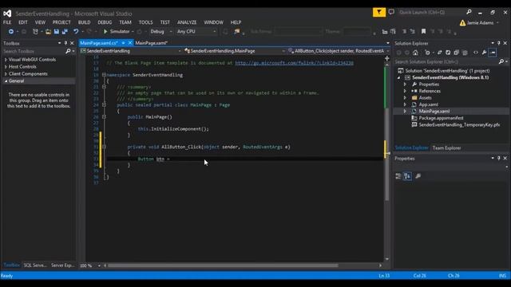Screen dimensions: 511x287
Task: Expand Host Controls toolbox group
Action: [x=6, y=67]
